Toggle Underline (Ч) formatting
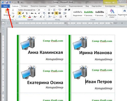The image size is (127, 101). tap(27, 13)
